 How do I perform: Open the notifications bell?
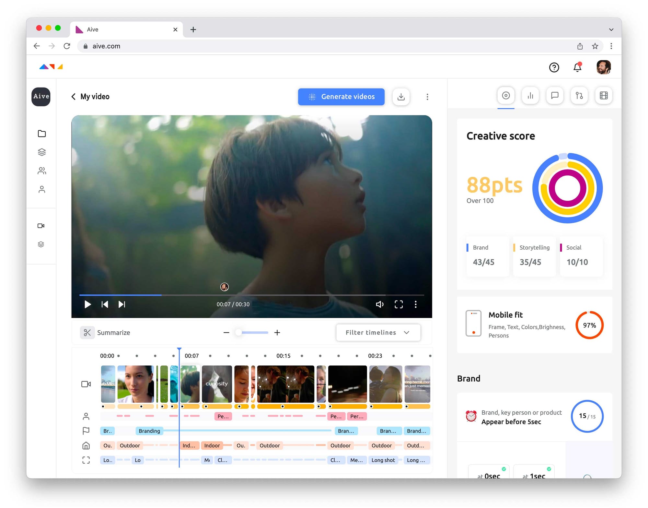point(577,67)
